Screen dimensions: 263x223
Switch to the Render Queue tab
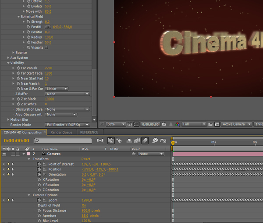pos(61,132)
